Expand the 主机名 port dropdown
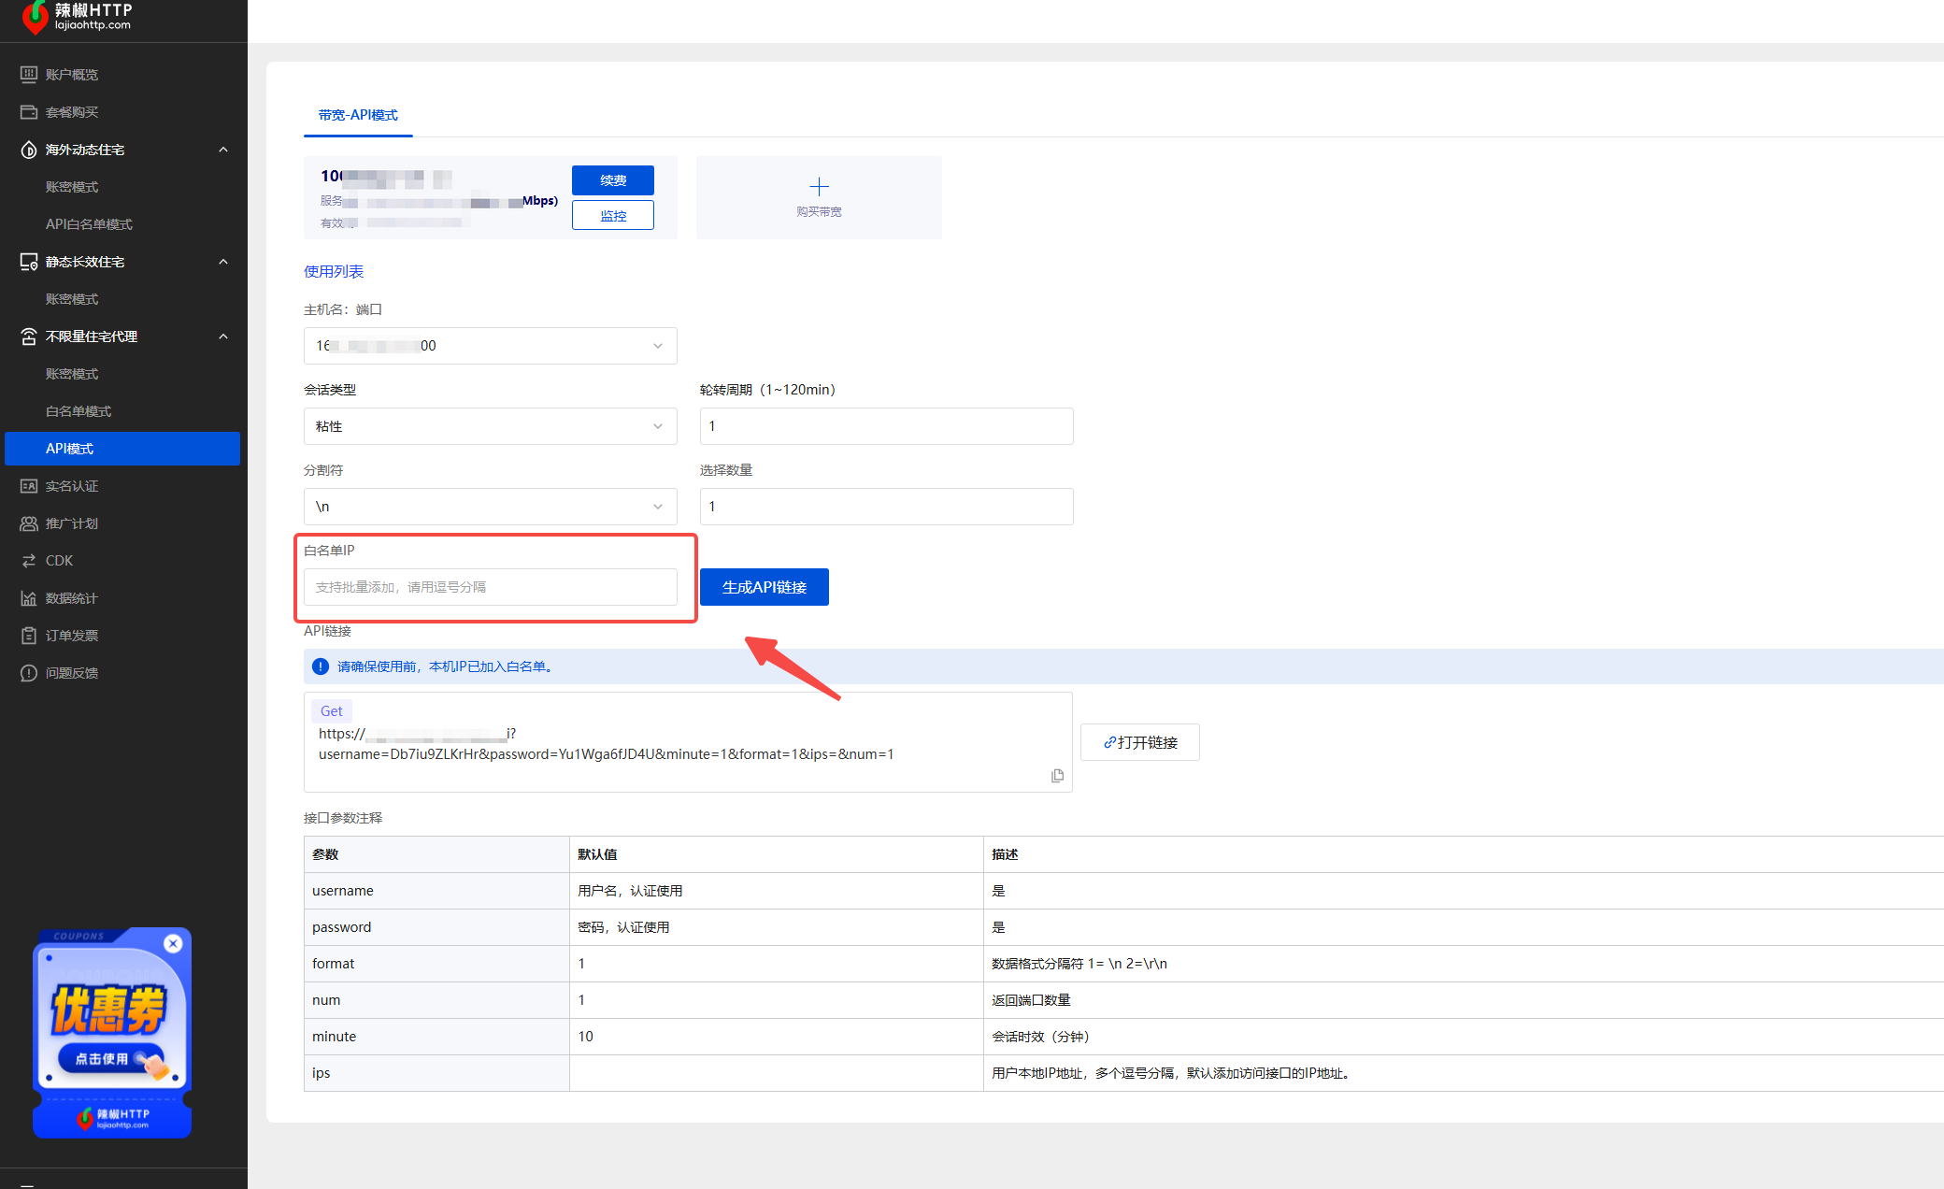Screen dimensions: 1944x1189 point(490,346)
